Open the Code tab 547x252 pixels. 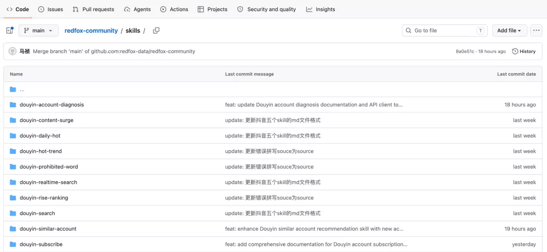(x=18, y=10)
